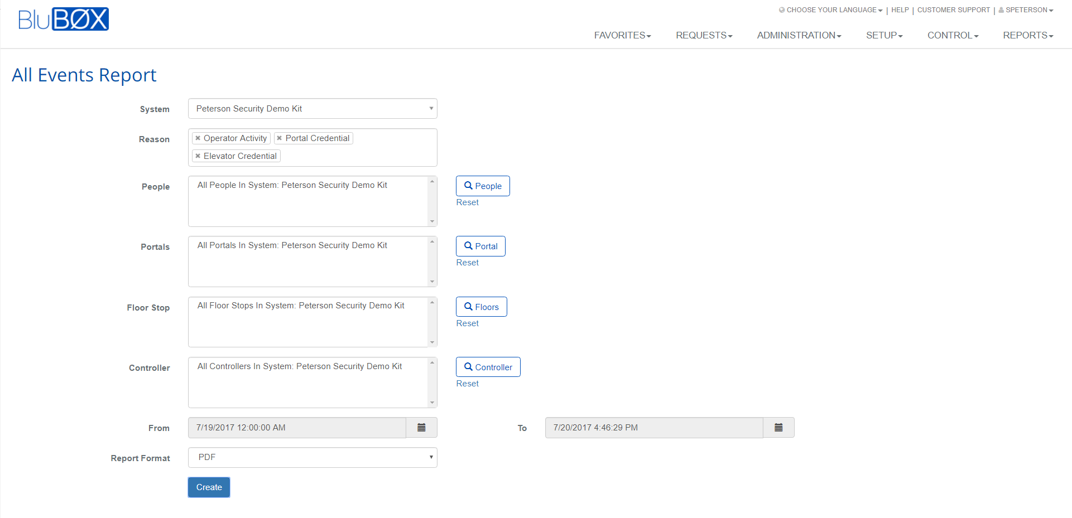Remove the Elevator Credential reason tag
This screenshot has height=518, width=1072.
click(198, 156)
